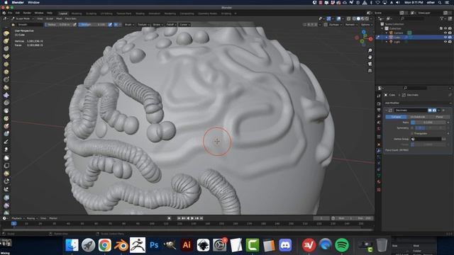This screenshot has width=454, height=255.
Task: Toggle Decimate modifier viewport display
Action: coord(430,110)
